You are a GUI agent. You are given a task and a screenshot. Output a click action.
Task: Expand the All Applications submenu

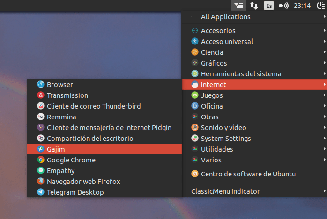[x=324, y=17]
